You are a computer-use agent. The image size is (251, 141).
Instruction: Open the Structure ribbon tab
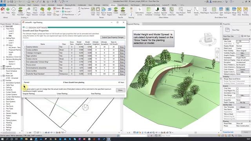click(22, 5)
